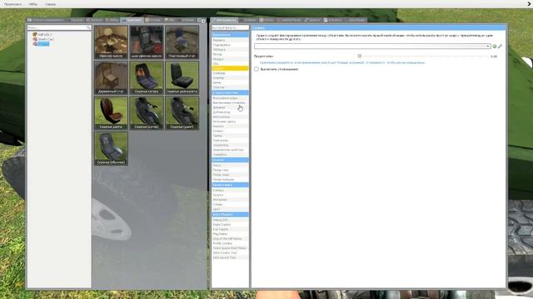Switch to the highlighted vehicles tab

click(132, 20)
